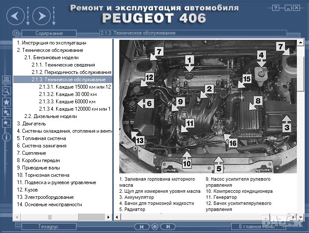Go to previous page using bottom control
Screen dimensions: 309x233
click(x=141, y=227)
